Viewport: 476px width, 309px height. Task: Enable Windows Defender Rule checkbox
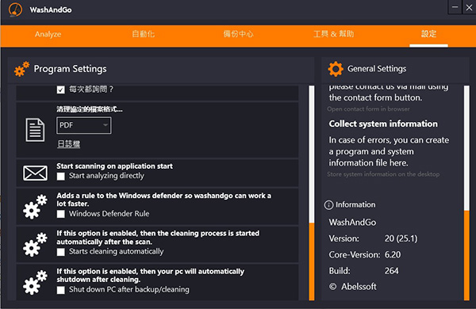pyautogui.click(x=61, y=214)
